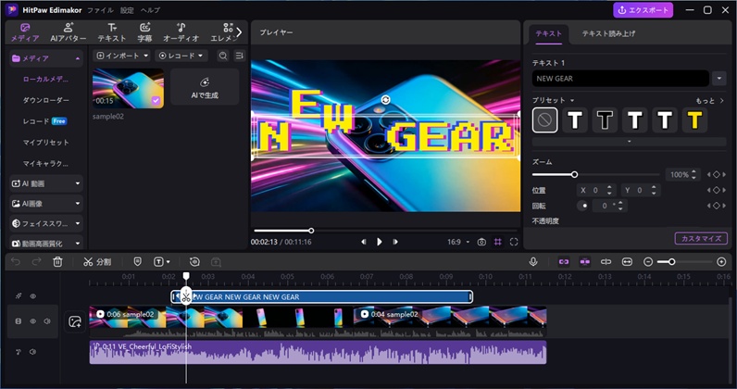Switch to the AI Avatar tab
The height and width of the screenshot is (389, 737).
coord(69,32)
